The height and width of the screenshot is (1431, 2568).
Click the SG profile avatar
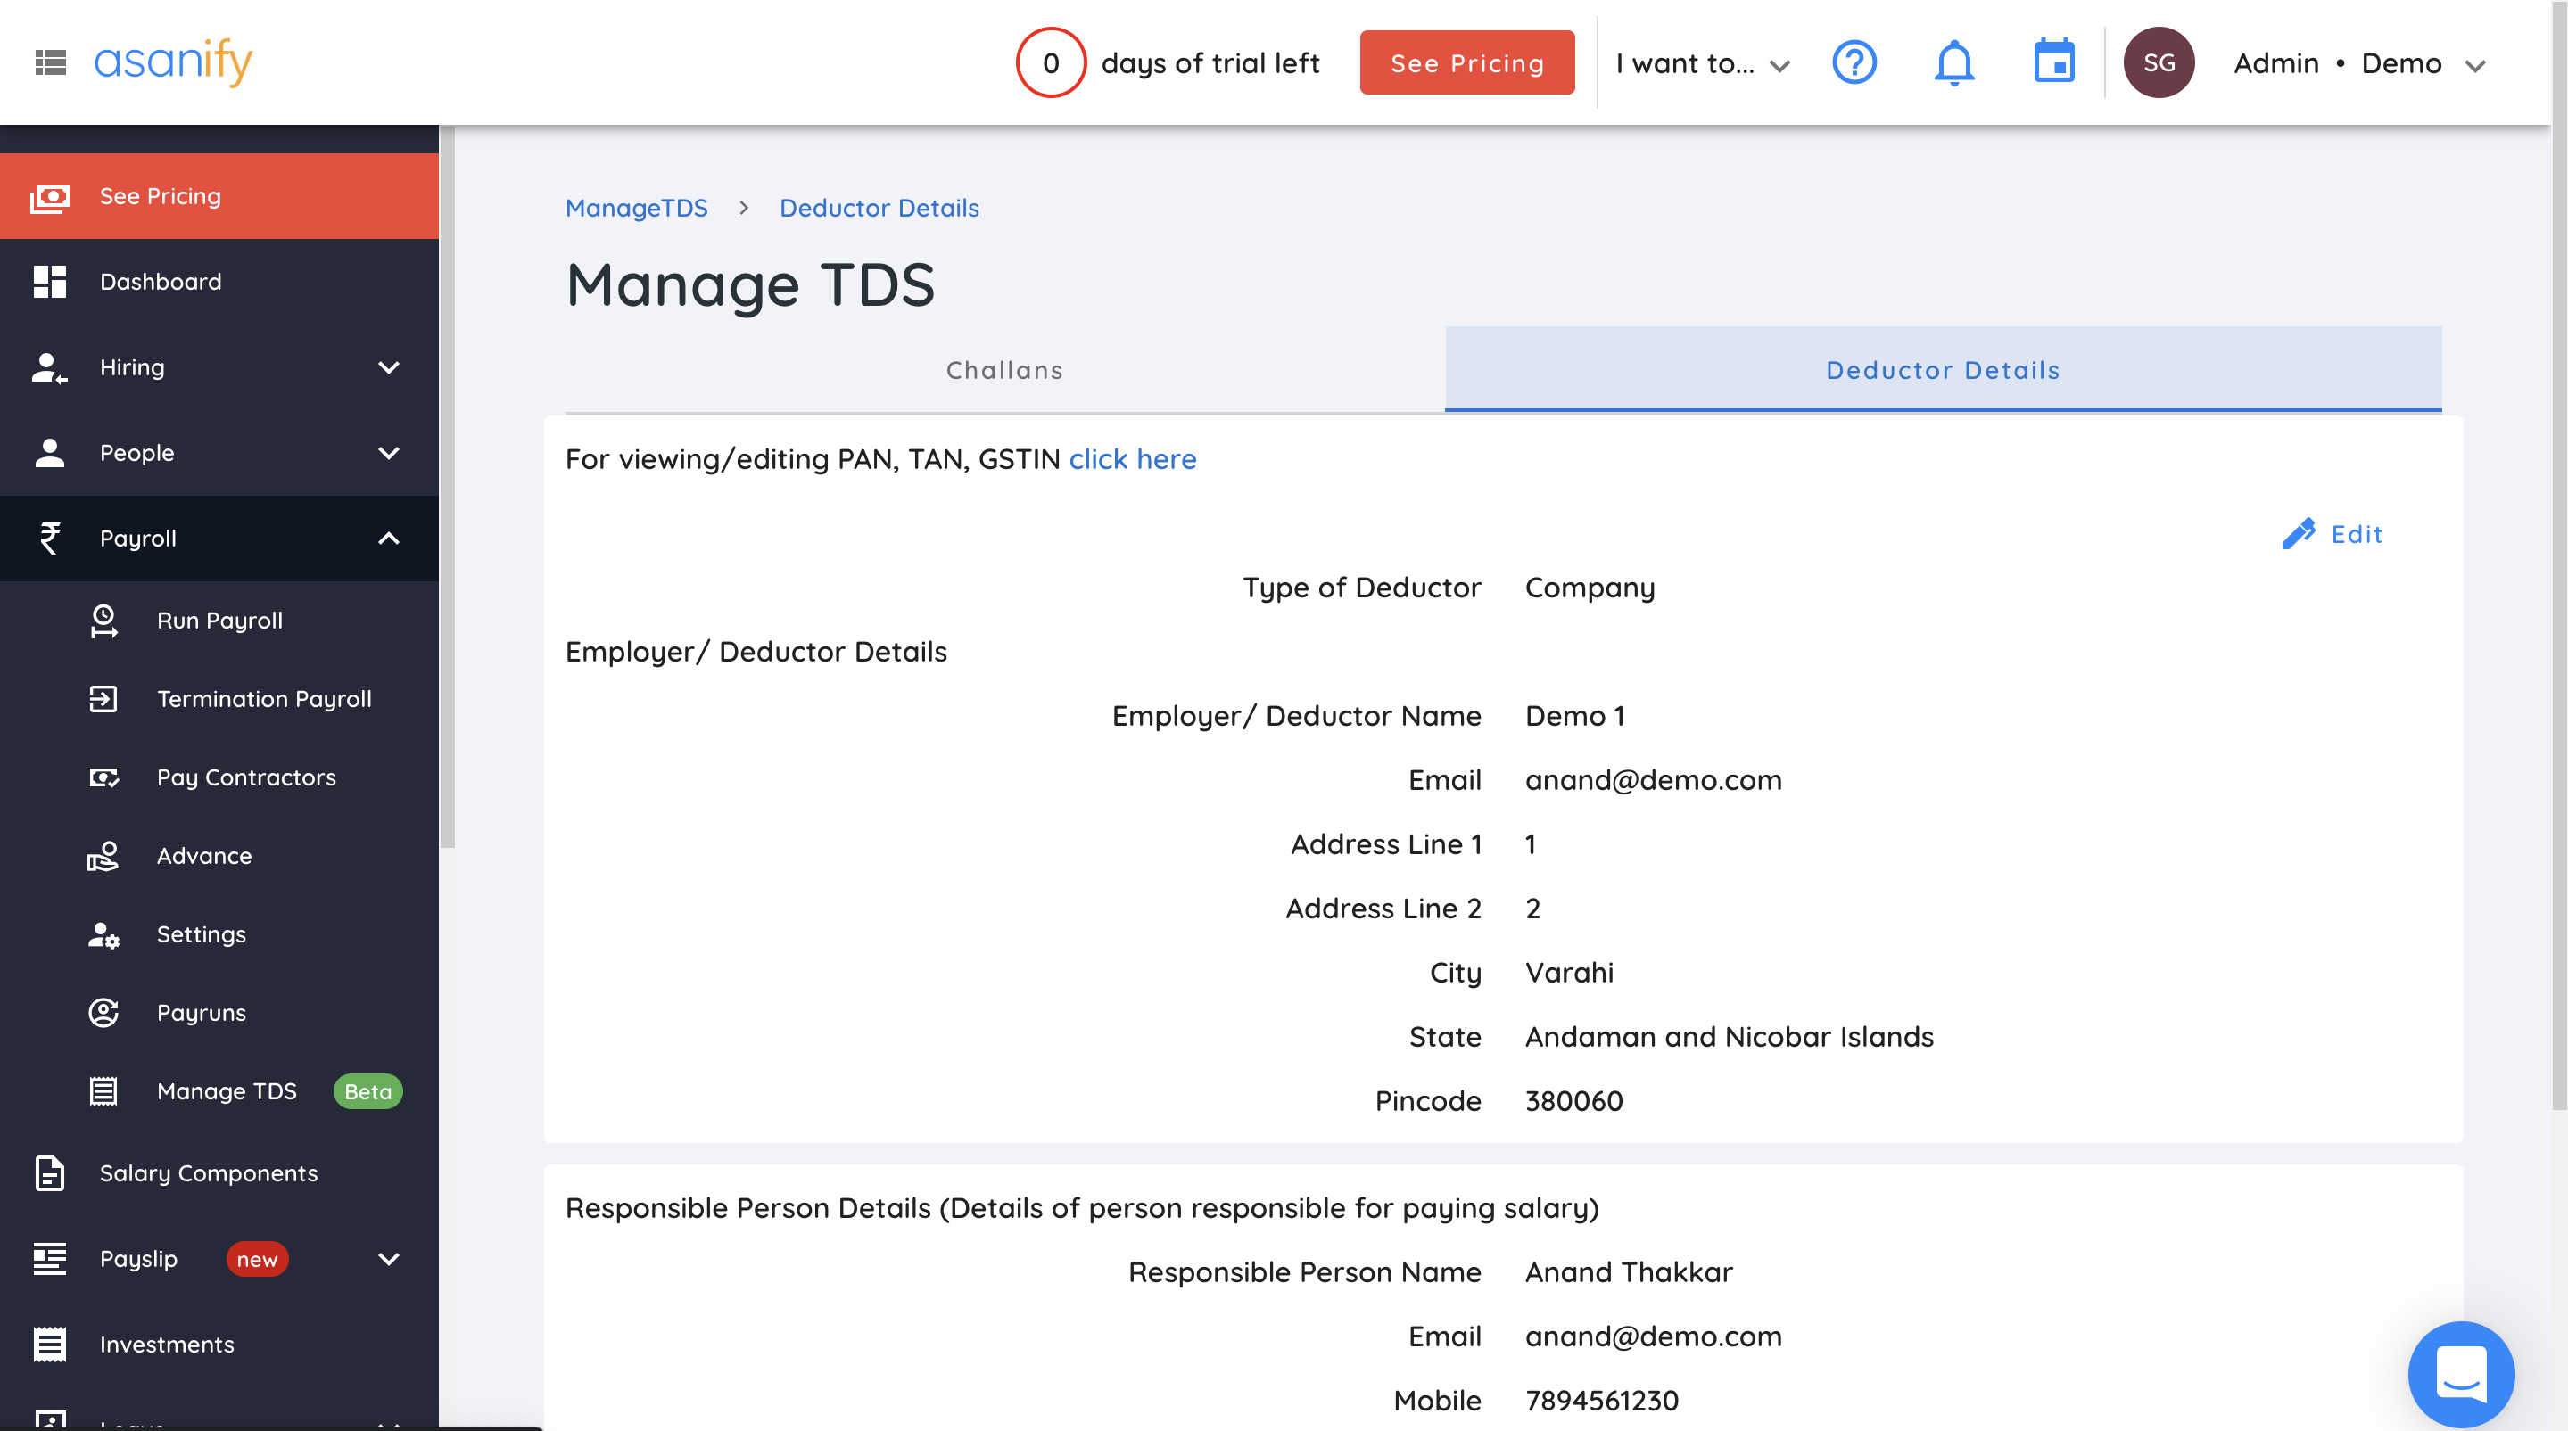coord(2159,62)
